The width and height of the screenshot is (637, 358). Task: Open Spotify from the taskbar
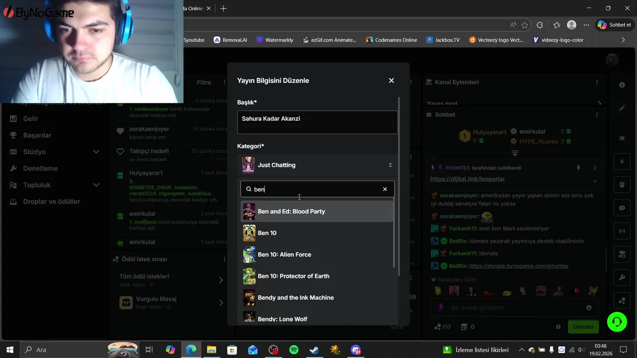click(294, 350)
